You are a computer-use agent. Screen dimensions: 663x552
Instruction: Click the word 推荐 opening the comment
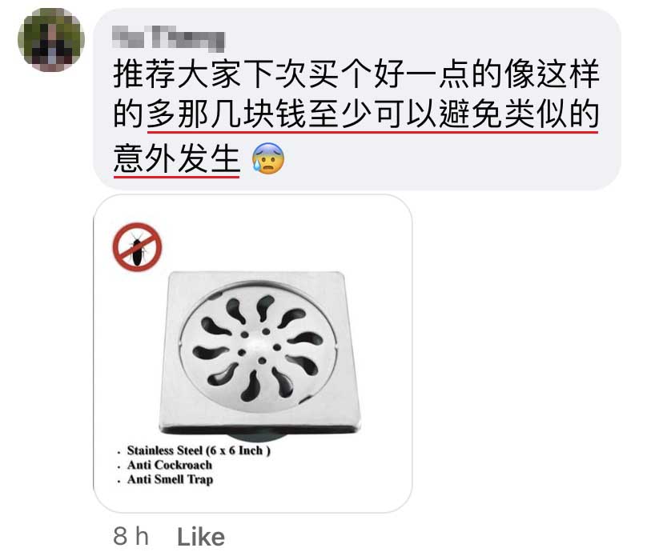pyautogui.click(x=144, y=74)
